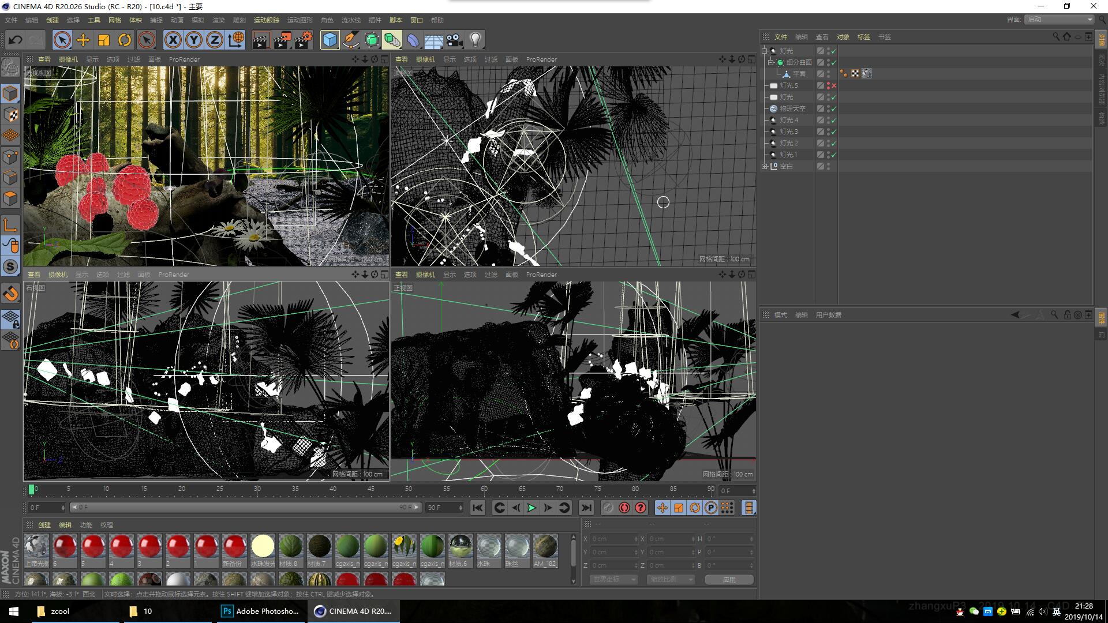1108x623 pixels.
Task: Select the 上帝光烟 material swatch
Action: (x=37, y=550)
